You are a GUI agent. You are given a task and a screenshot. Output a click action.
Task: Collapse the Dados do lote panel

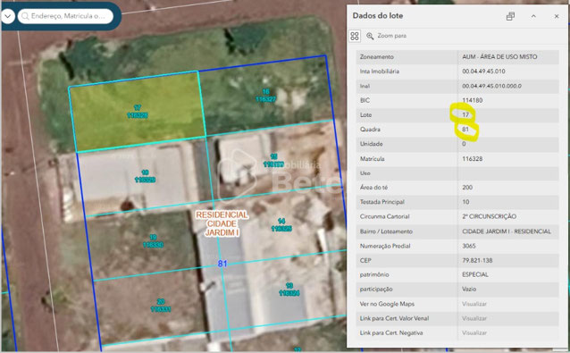click(533, 16)
